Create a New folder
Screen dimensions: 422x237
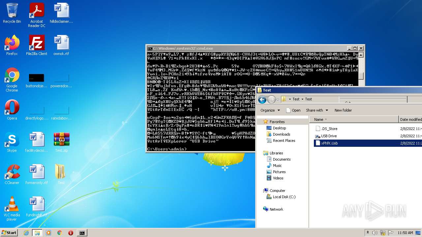(343, 110)
